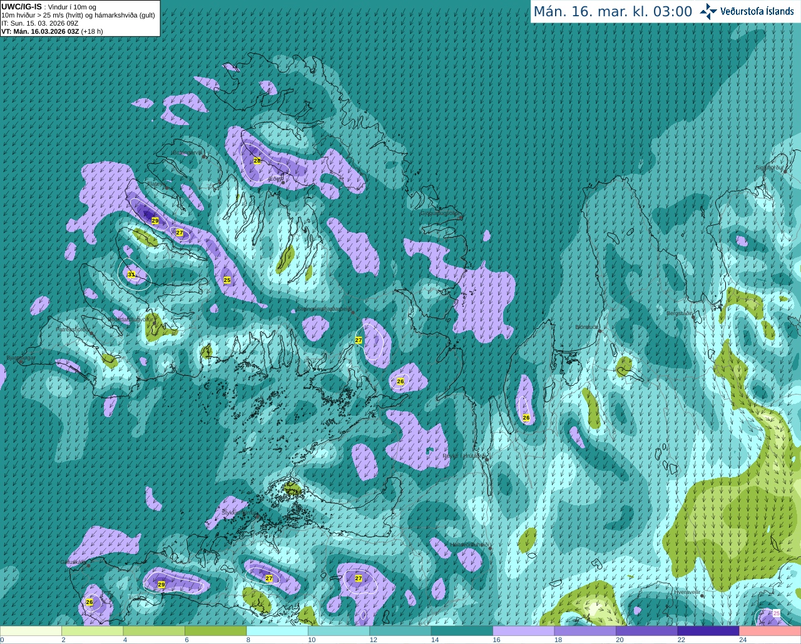
Task: Click the yellow 25 gust marker
Action: point(227,280)
